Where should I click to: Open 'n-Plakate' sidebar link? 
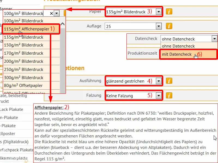9,118
